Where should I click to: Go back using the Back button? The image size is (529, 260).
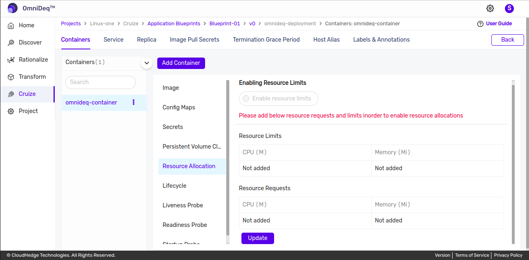pyautogui.click(x=507, y=40)
